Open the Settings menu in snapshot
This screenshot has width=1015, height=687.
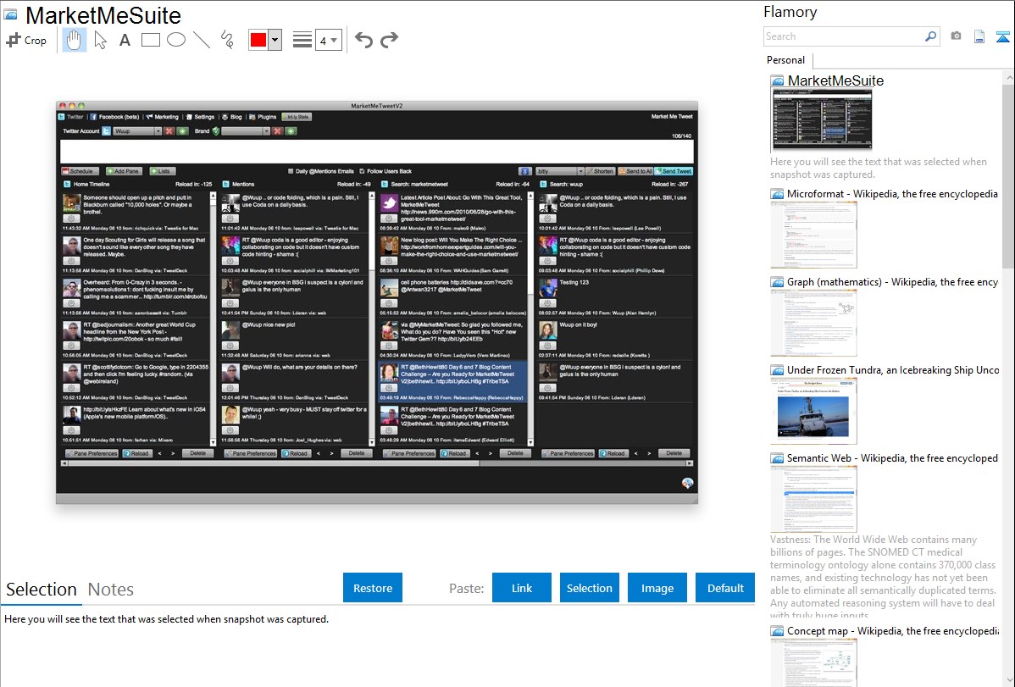(x=200, y=117)
